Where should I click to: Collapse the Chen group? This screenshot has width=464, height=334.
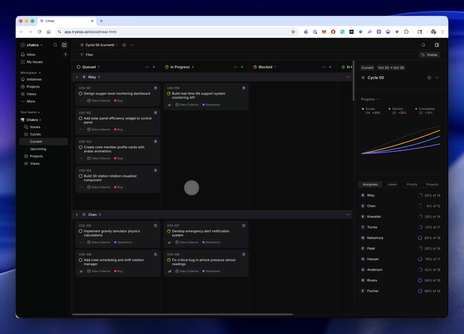[77, 215]
